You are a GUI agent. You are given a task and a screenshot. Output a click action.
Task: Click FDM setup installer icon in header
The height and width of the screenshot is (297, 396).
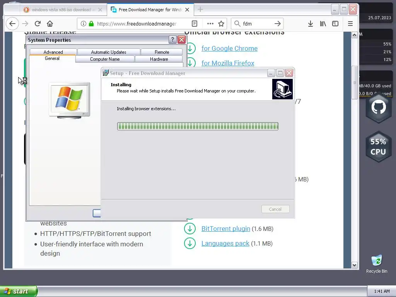point(282,89)
